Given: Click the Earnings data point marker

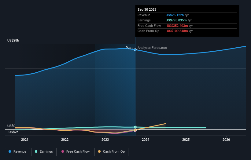Looking at the screenshot, I should [x=135, y=127].
